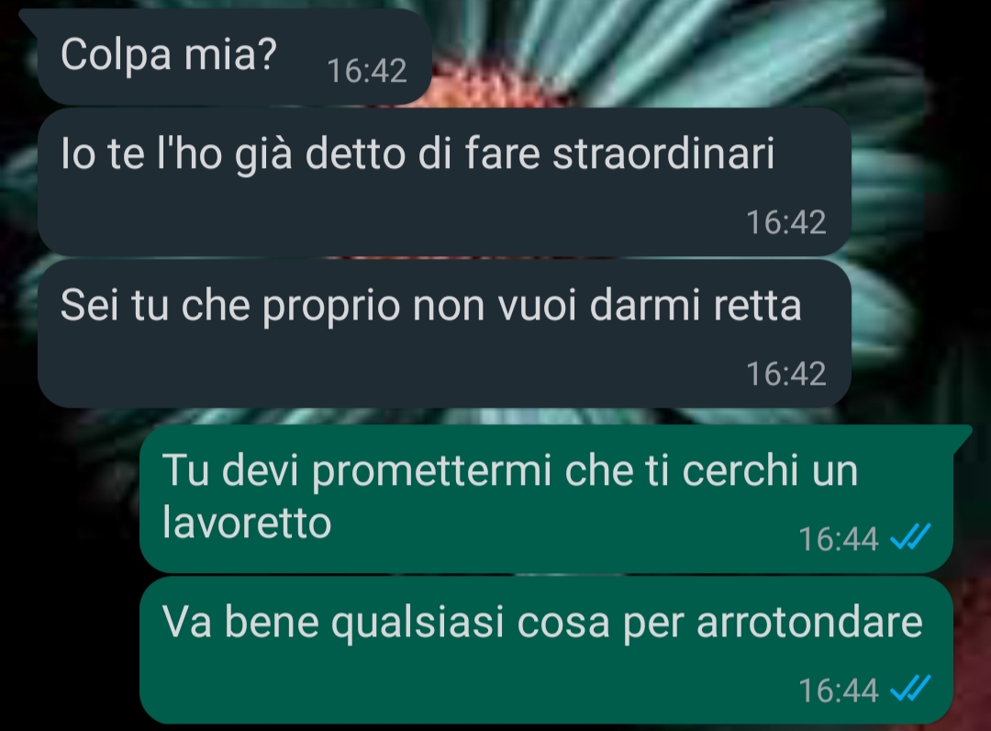Select sent message "Va bene qualsiasi cosa"
The image size is (991, 731).
coord(547,650)
